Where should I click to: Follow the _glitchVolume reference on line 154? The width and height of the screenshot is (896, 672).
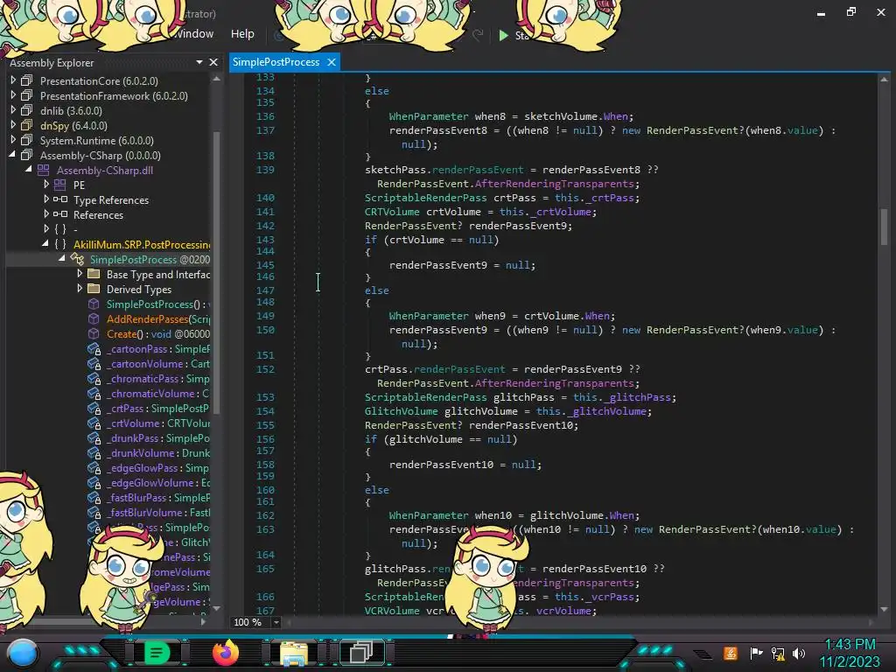point(609,411)
